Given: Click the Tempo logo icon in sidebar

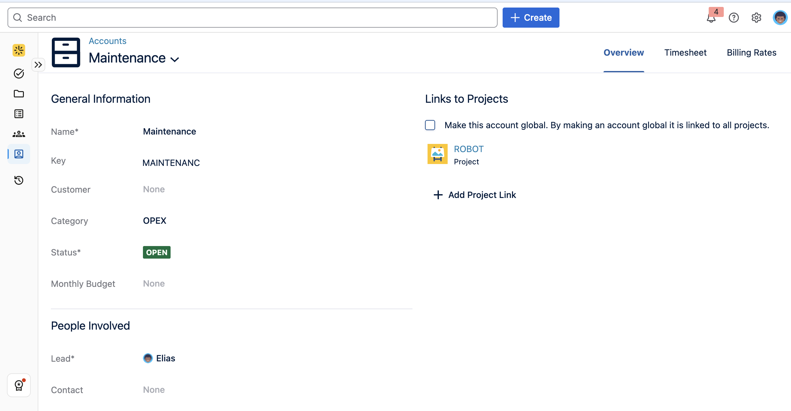Looking at the screenshot, I should coord(19,50).
